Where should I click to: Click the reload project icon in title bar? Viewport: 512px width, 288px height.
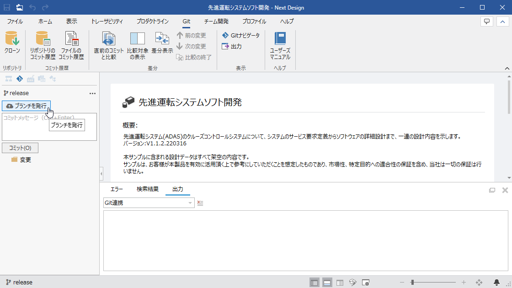(x=20, y=7)
